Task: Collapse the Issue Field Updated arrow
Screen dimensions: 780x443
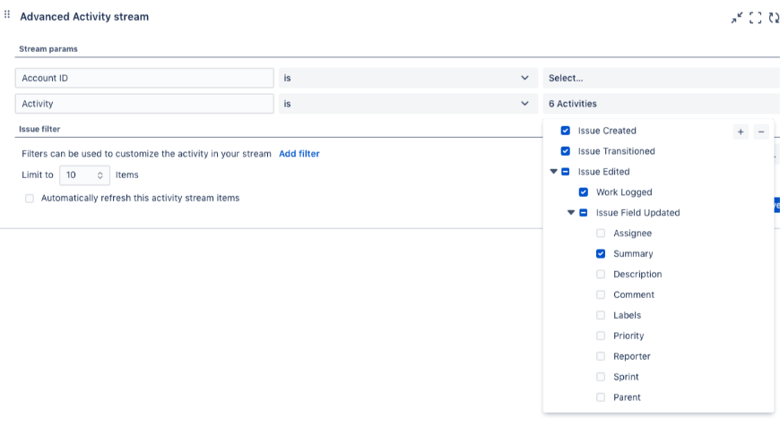Action: (x=571, y=213)
